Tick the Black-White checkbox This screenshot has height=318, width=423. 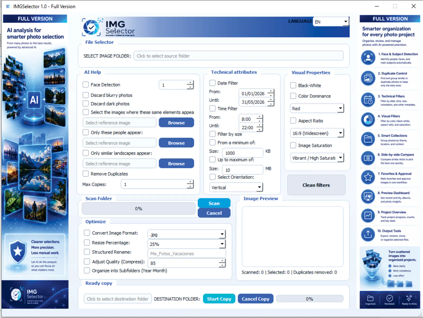293,85
